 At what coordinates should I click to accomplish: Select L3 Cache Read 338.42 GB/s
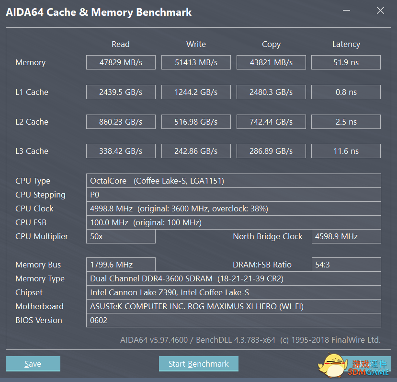tap(121, 151)
